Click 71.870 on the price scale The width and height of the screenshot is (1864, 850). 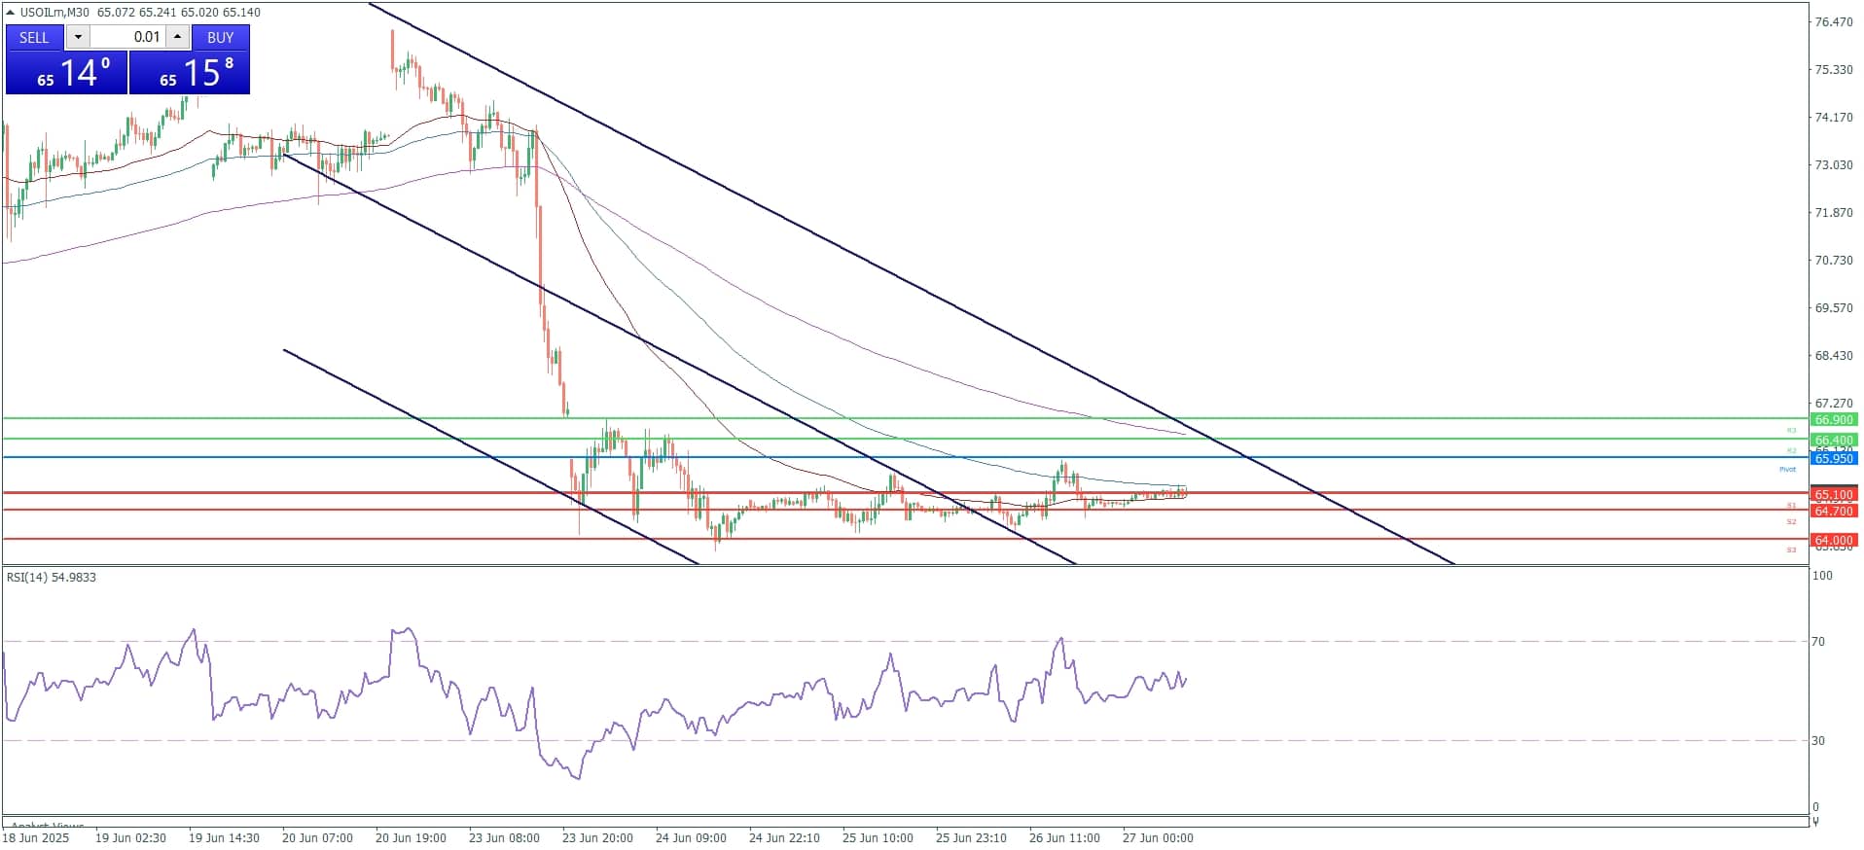pyautogui.click(x=1834, y=212)
